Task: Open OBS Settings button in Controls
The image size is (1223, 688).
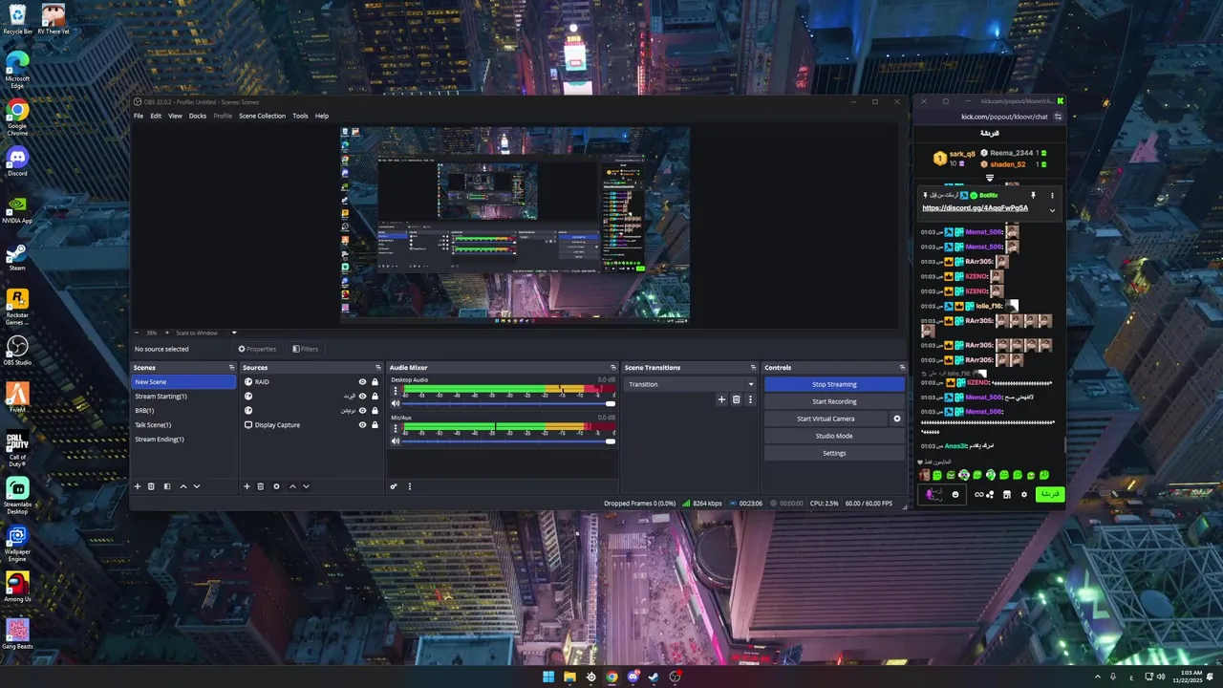Action: pos(834,453)
